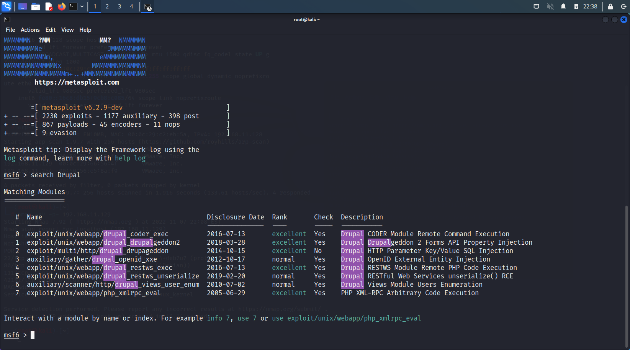
Task: Click disclosure date 2014-10-15
Action: click(226, 251)
